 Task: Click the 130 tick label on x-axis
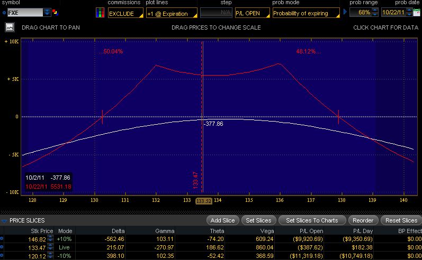point(94,200)
